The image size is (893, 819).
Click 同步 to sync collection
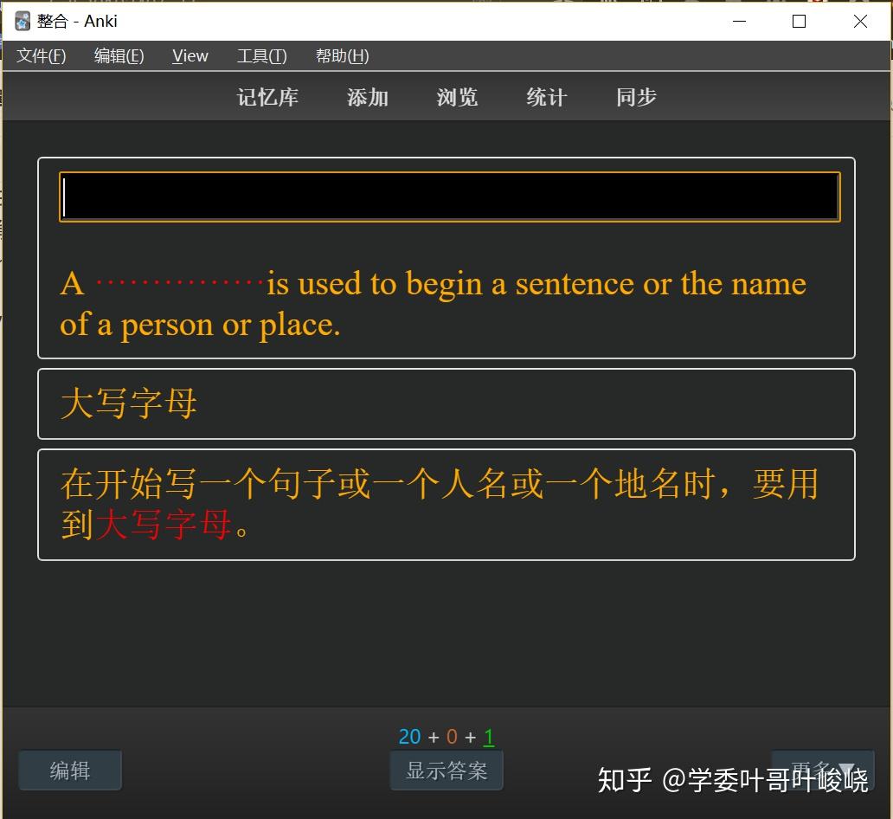click(636, 97)
